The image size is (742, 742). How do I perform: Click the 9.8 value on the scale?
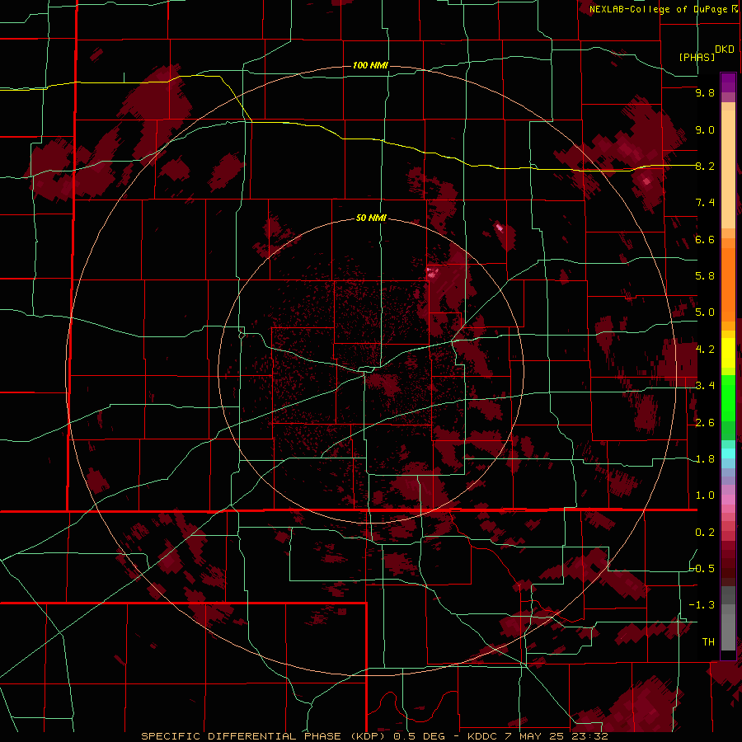[705, 92]
